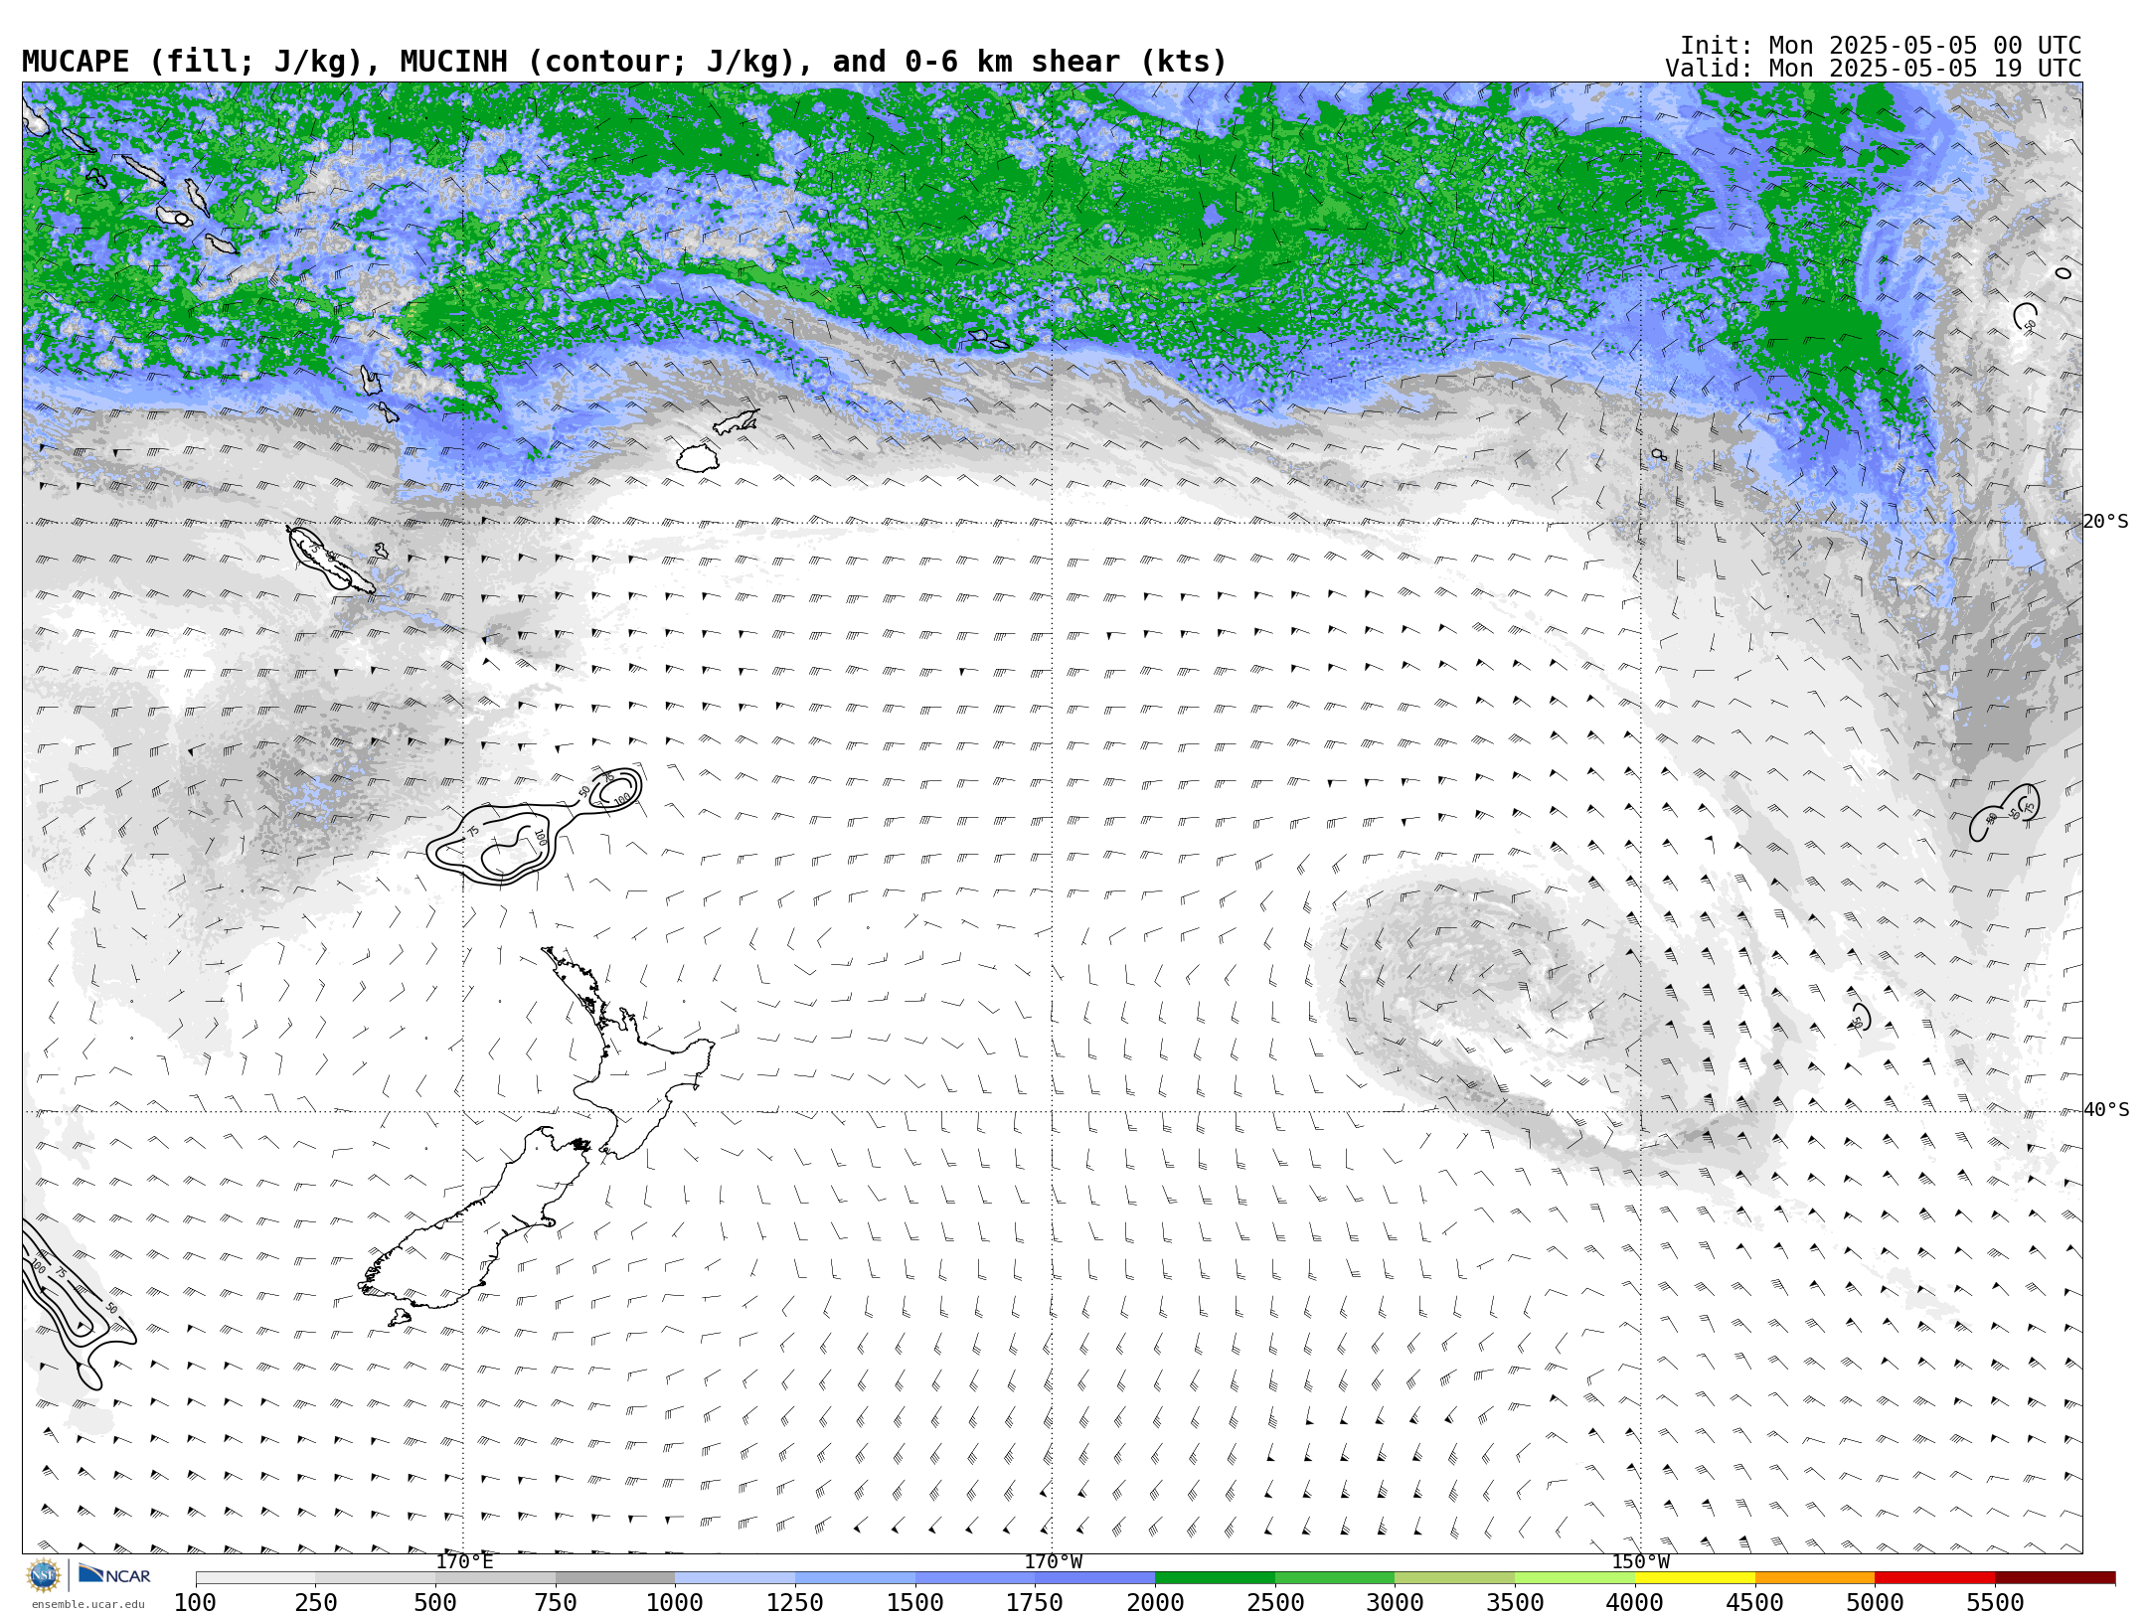Click the NSF logo
2147x1616 pixels.
[x=44, y=1575]
